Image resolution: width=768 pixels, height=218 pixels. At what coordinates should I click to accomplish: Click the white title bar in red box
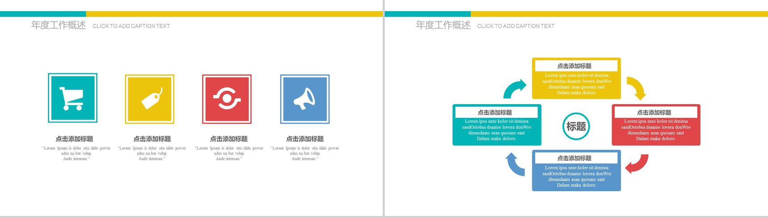click(x=655, y=113)
